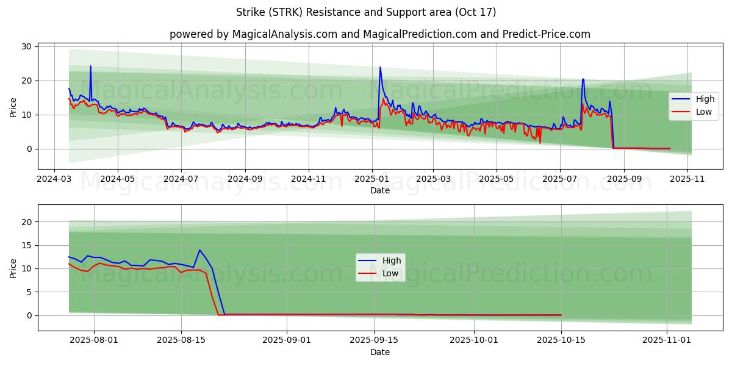Click the 2025-11 tick on top chart
The image size is (732, 366).
tap(688, 179)
